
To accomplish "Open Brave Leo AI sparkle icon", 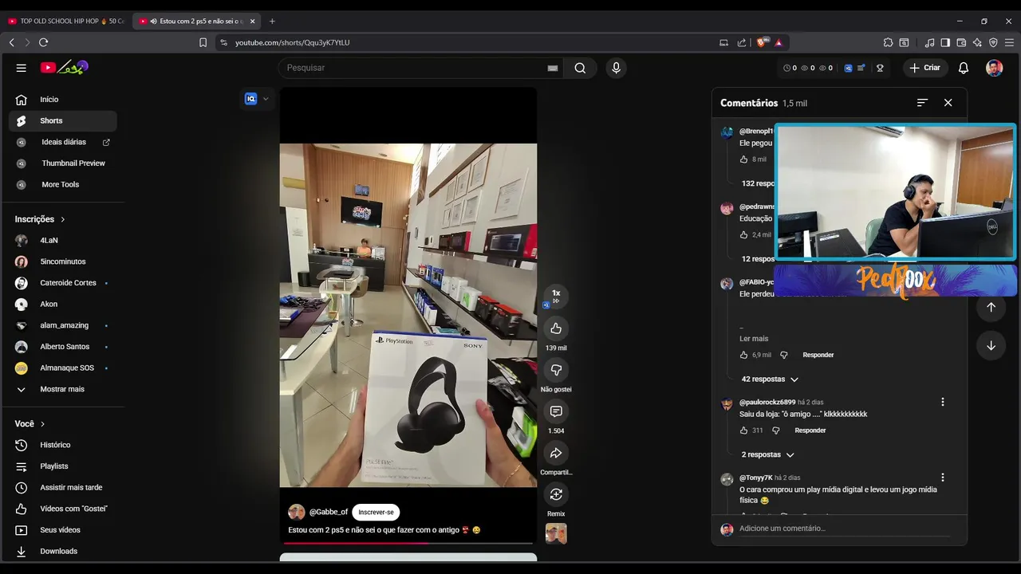I will 977,42.
